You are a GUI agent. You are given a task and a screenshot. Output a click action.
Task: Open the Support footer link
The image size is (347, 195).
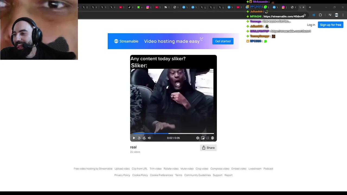(218, 175)
